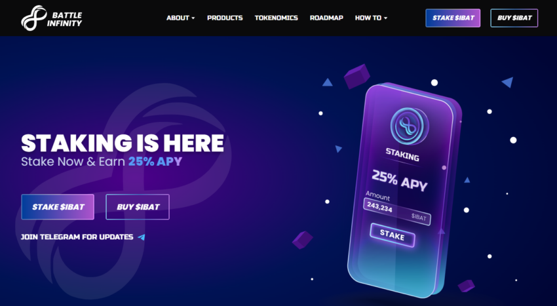Select the hero STAKE $IBAT gradient button

click(x=58, y=207)
